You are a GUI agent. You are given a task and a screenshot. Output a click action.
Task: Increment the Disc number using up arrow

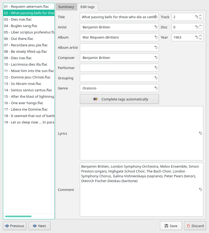pos(200,25)
